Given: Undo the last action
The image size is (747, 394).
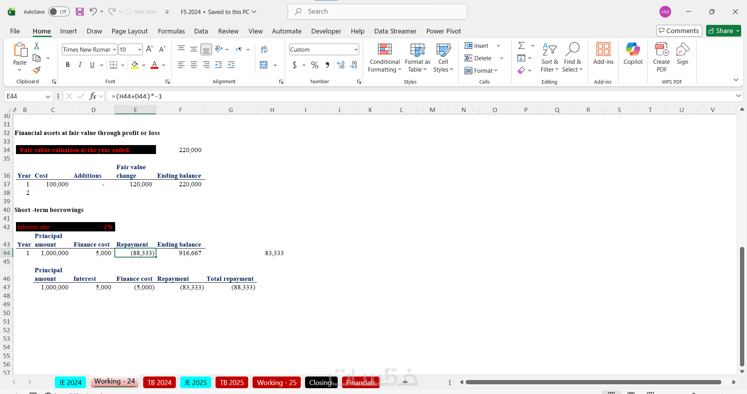Looking at the screenshot, I should [93, 11].
